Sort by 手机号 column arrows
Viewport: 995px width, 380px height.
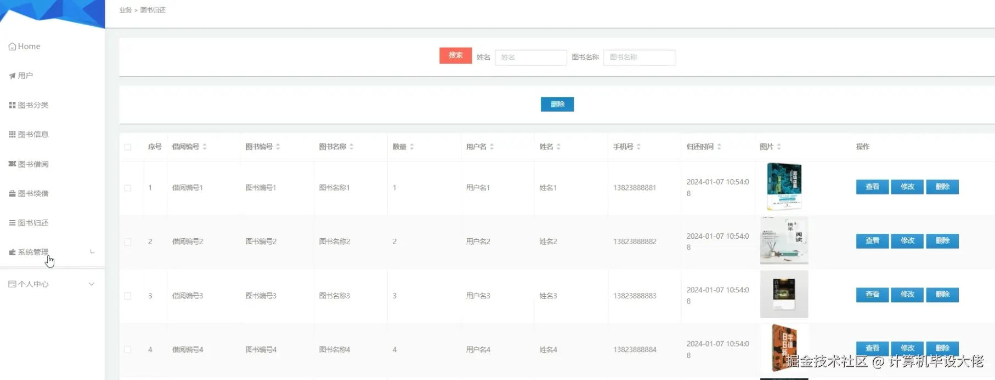coord(639,147)
